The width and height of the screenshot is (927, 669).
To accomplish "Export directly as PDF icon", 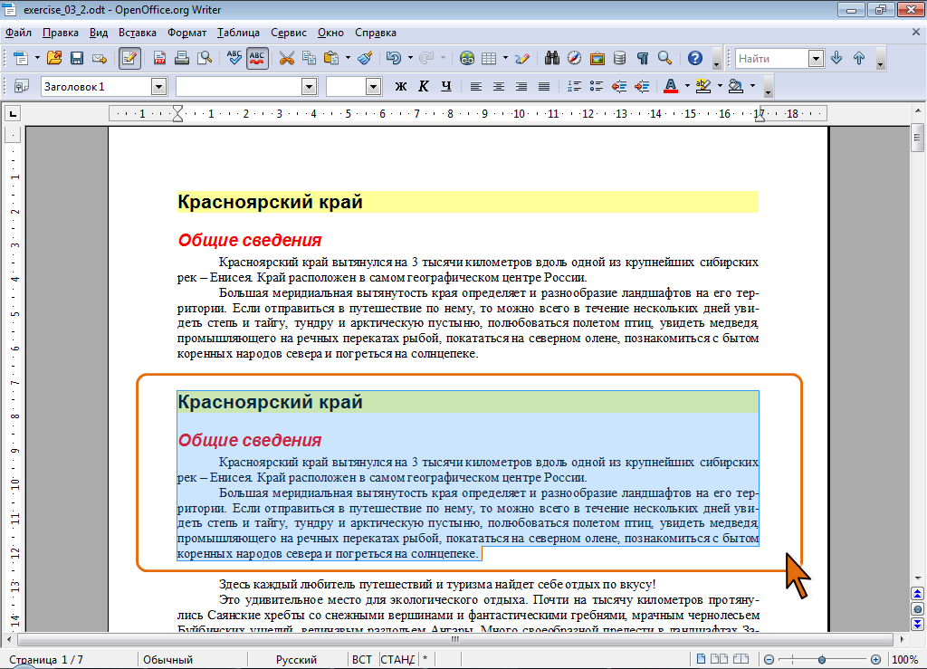I will [159, 58].
